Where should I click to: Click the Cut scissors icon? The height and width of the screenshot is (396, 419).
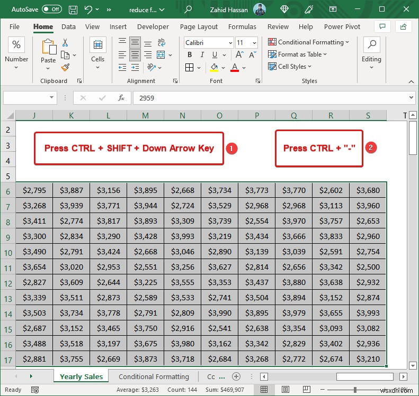pos(65,43)
